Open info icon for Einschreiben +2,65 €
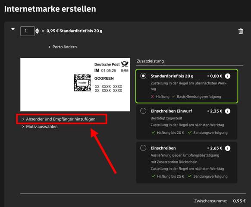The image size is (251, 207). [x=227, y=148]
